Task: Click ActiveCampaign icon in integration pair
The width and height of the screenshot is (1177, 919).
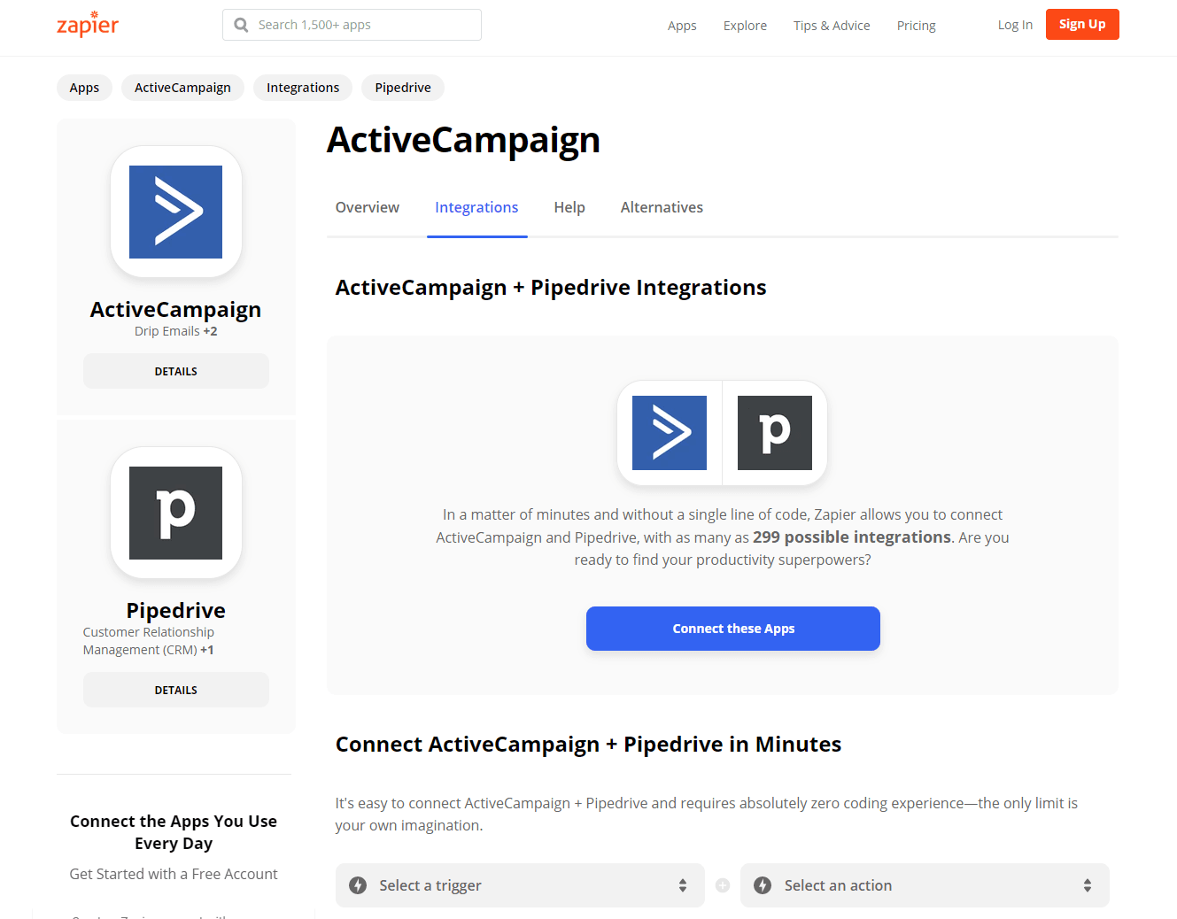Action: 670,433
